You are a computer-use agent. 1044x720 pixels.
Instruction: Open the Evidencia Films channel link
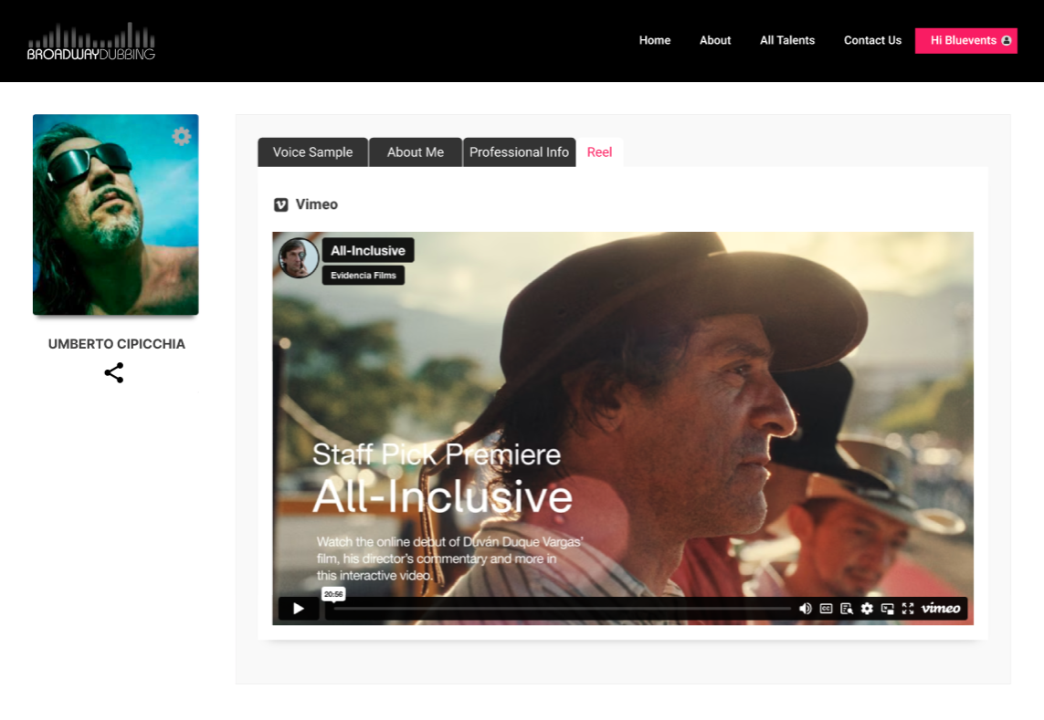click(x=364, y=276)
